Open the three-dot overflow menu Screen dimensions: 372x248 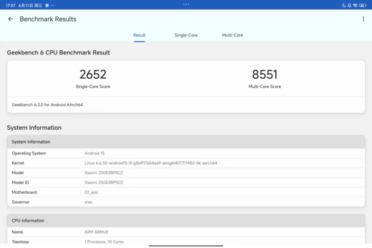pos(363,19)
